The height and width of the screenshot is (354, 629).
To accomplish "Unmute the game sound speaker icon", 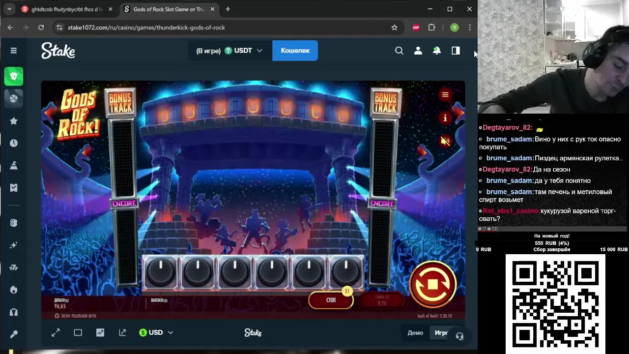I will (x=445, y=142).
